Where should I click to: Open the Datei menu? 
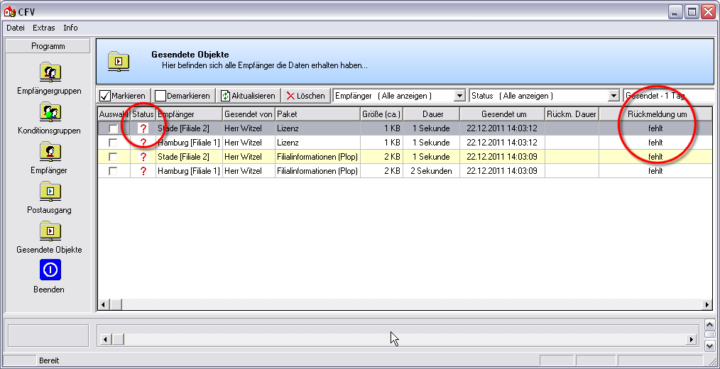click(16, 28)
